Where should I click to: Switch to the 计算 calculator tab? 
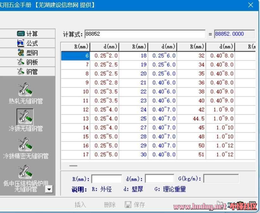tap(28, 34)
